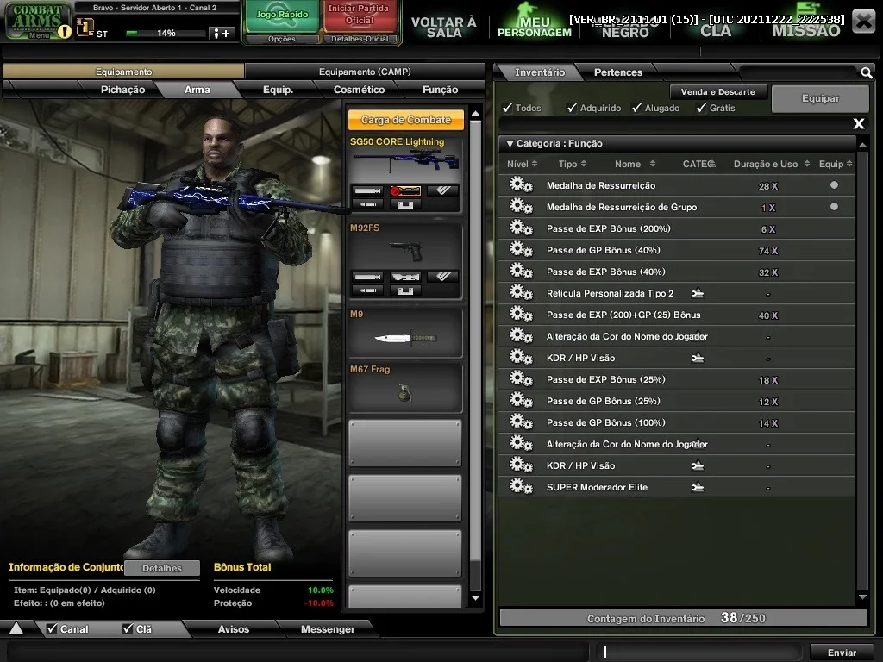The image size is (883, 662).
Task: Click gear icon of Passe de EXP Bônus (200%)
Action: pyautogui.click(x=521, y=228)
